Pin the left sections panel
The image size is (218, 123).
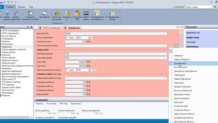click(x=28, y=27)
